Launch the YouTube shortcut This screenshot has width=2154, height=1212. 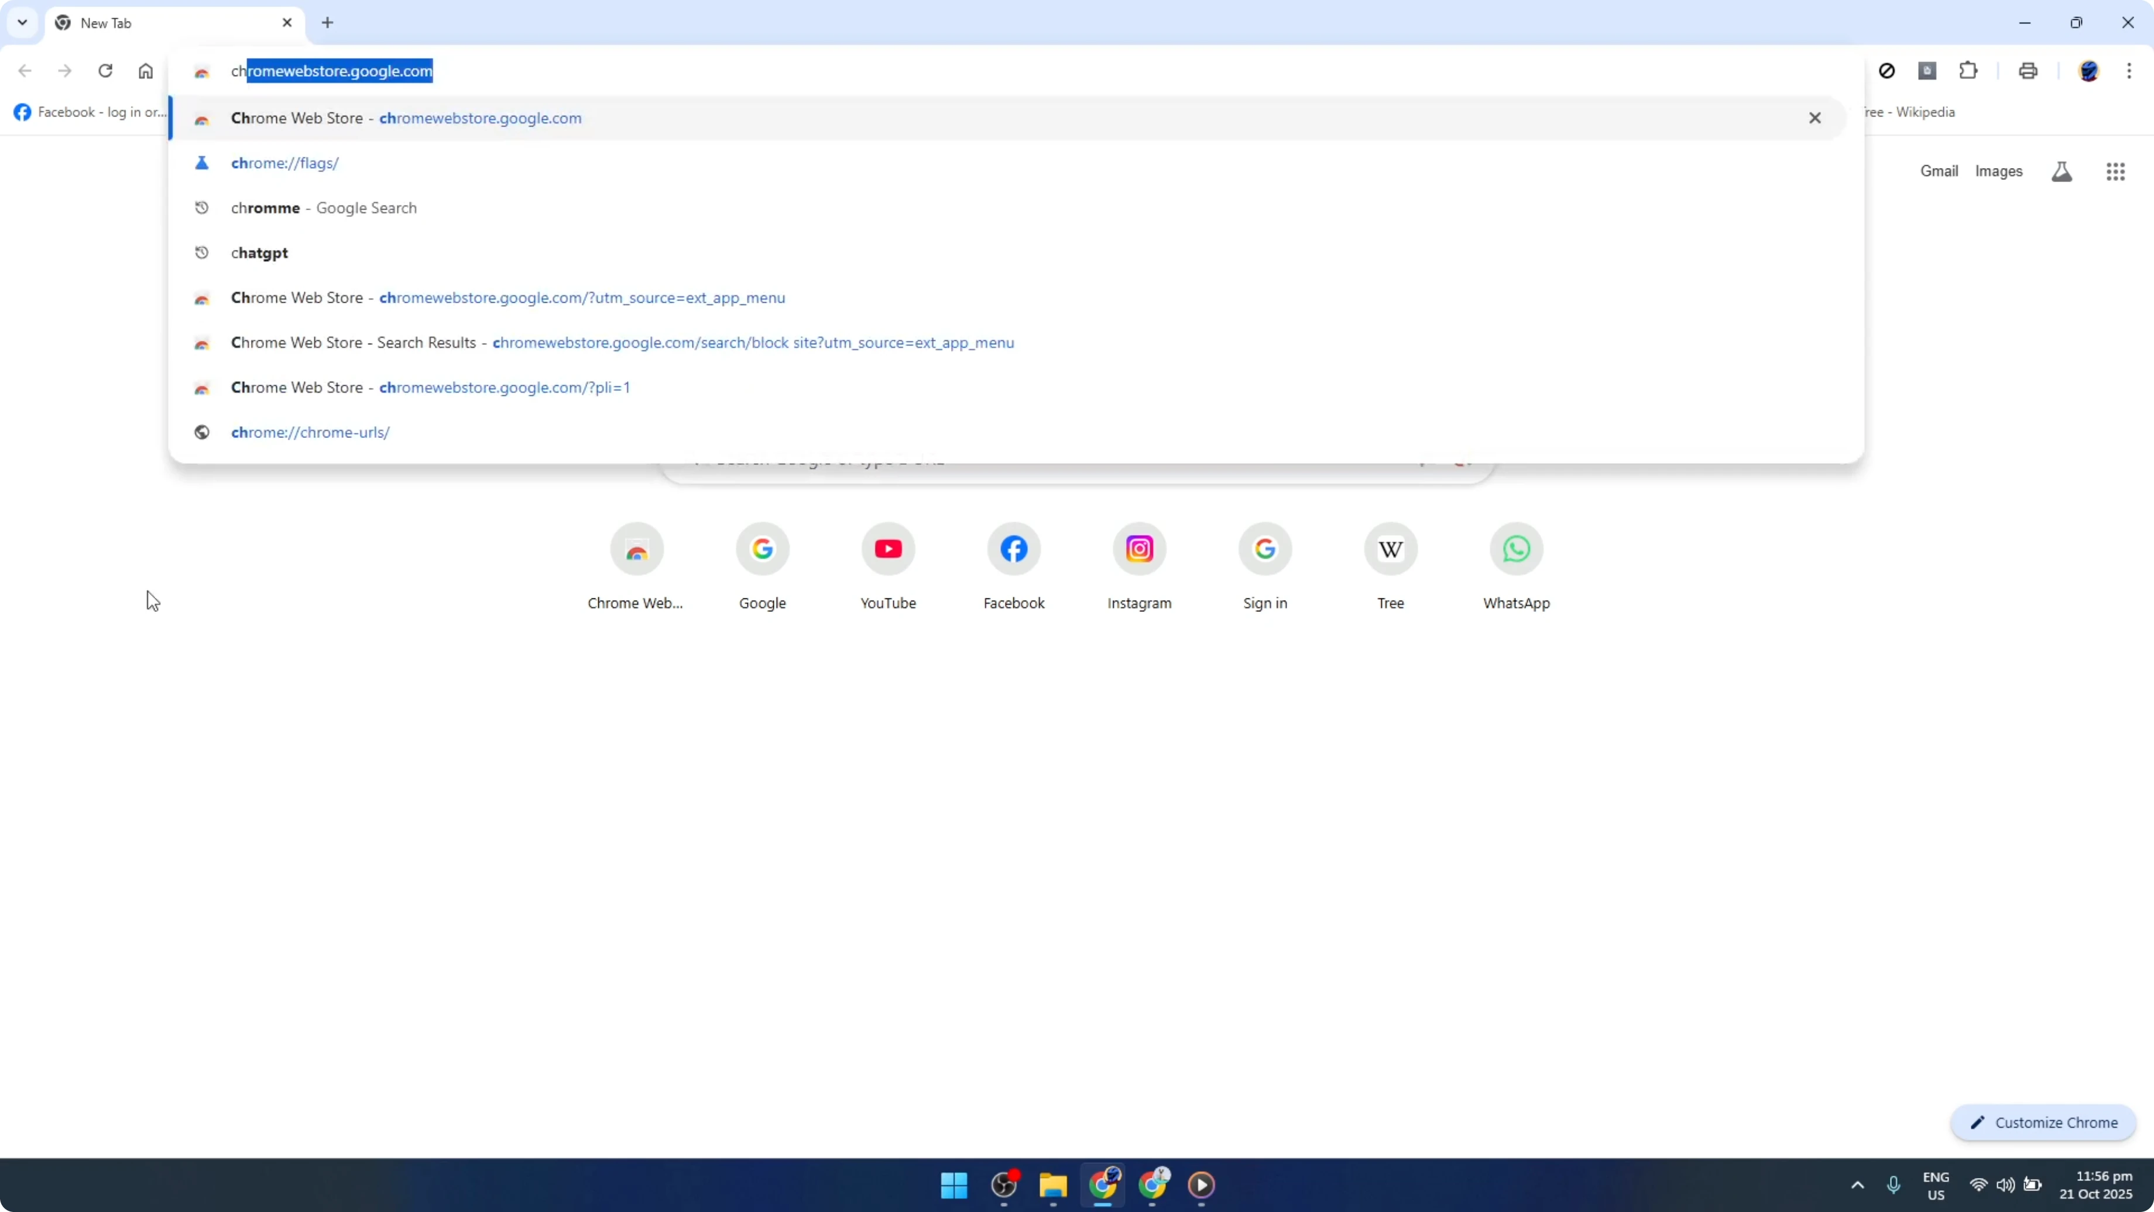click(x=888, y=550)
